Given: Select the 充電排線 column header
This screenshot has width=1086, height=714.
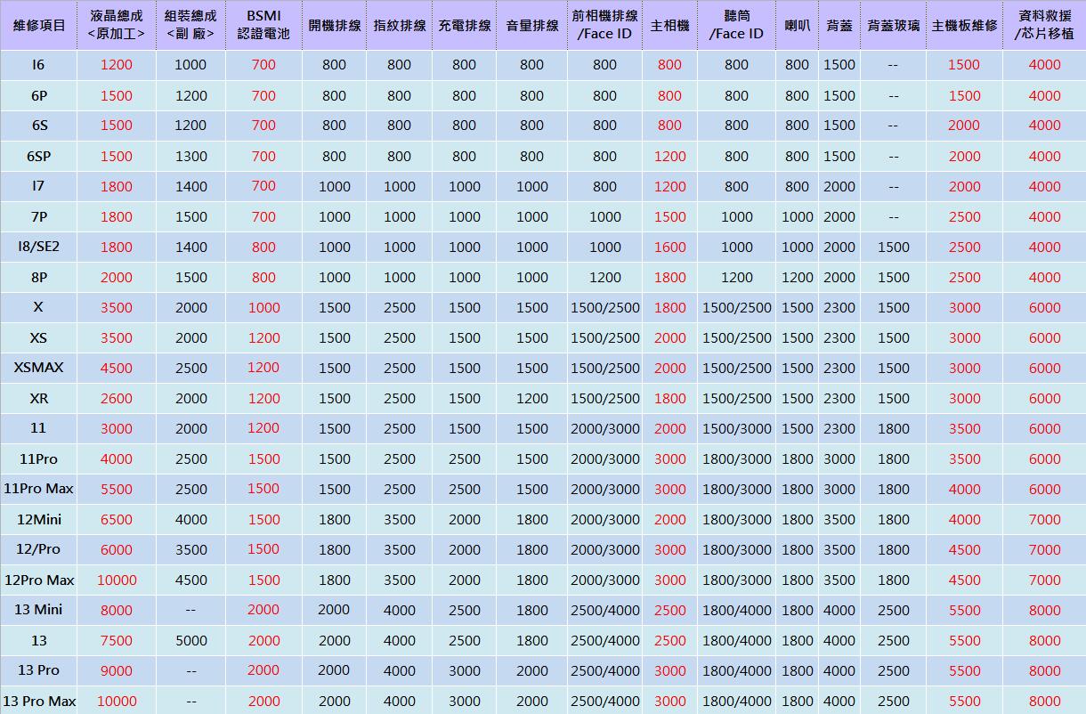Looking at the screenshot, I should coord(464,26).
